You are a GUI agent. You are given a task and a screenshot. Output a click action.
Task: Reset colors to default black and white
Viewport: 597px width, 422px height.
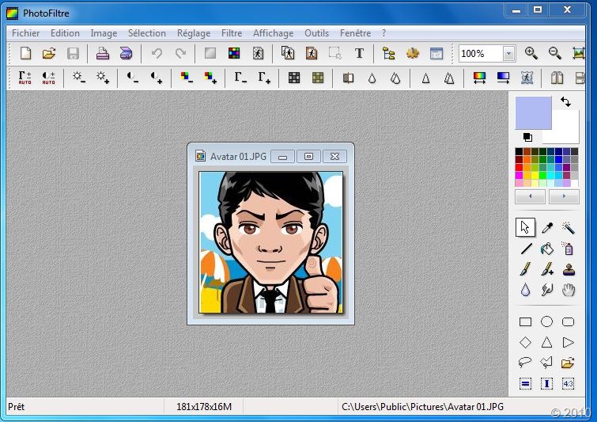(x=527, y=137)
